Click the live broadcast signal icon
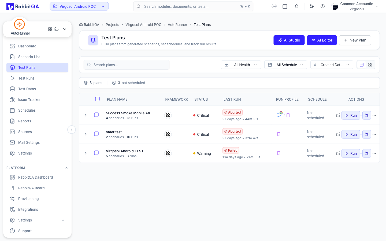Screen dimensions: 386x241 [x=274, y=6]
